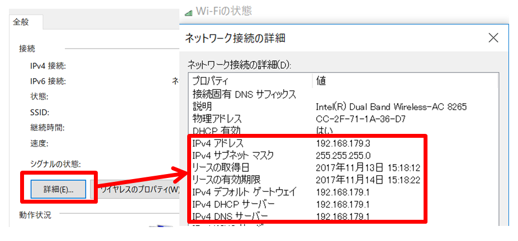
Task: Click the Intel Dual Band Wireless-AC 8265 value
Action: click(391, 107)
